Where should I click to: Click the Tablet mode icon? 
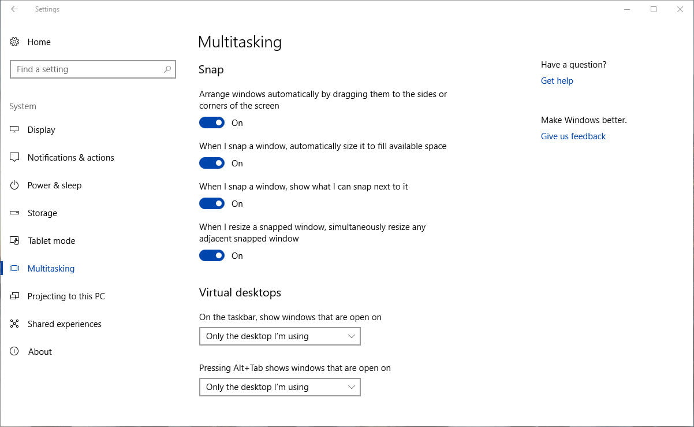[x=14, y=240]
